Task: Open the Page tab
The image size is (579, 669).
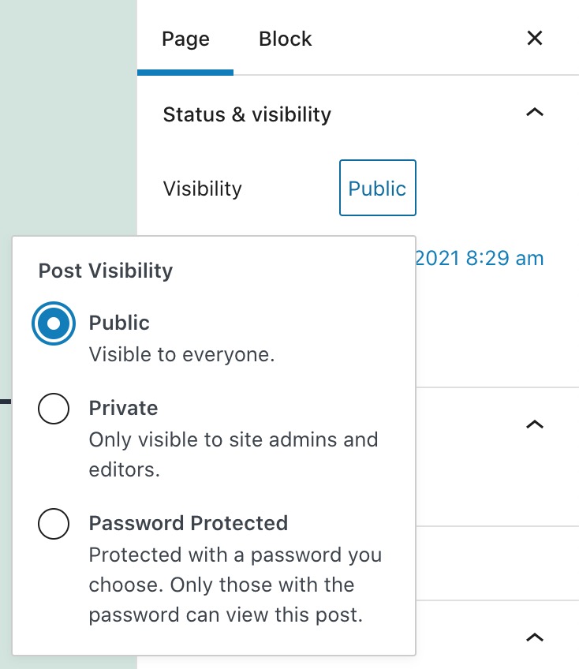Action: tap(185, 39)
